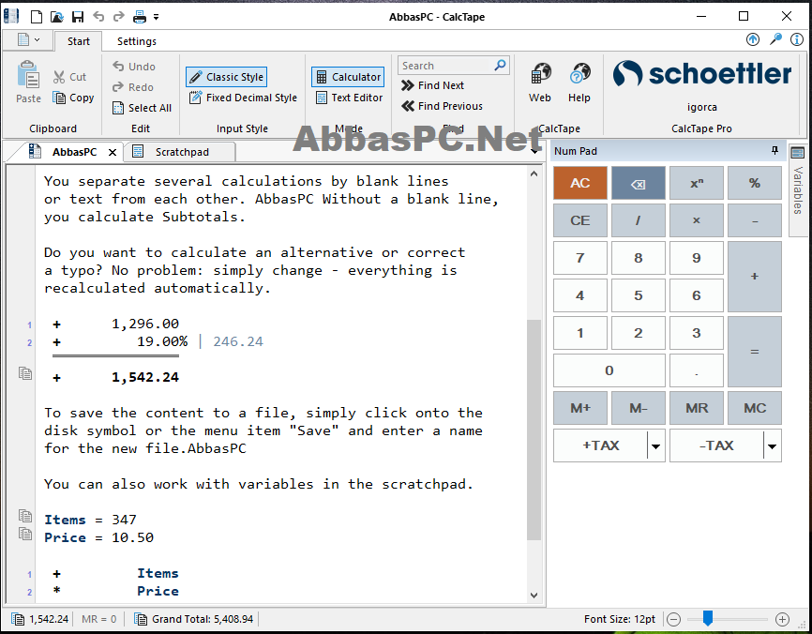Toggle Text Editor mode
This screenshot has height=634, width=812.
coord(350,98)
